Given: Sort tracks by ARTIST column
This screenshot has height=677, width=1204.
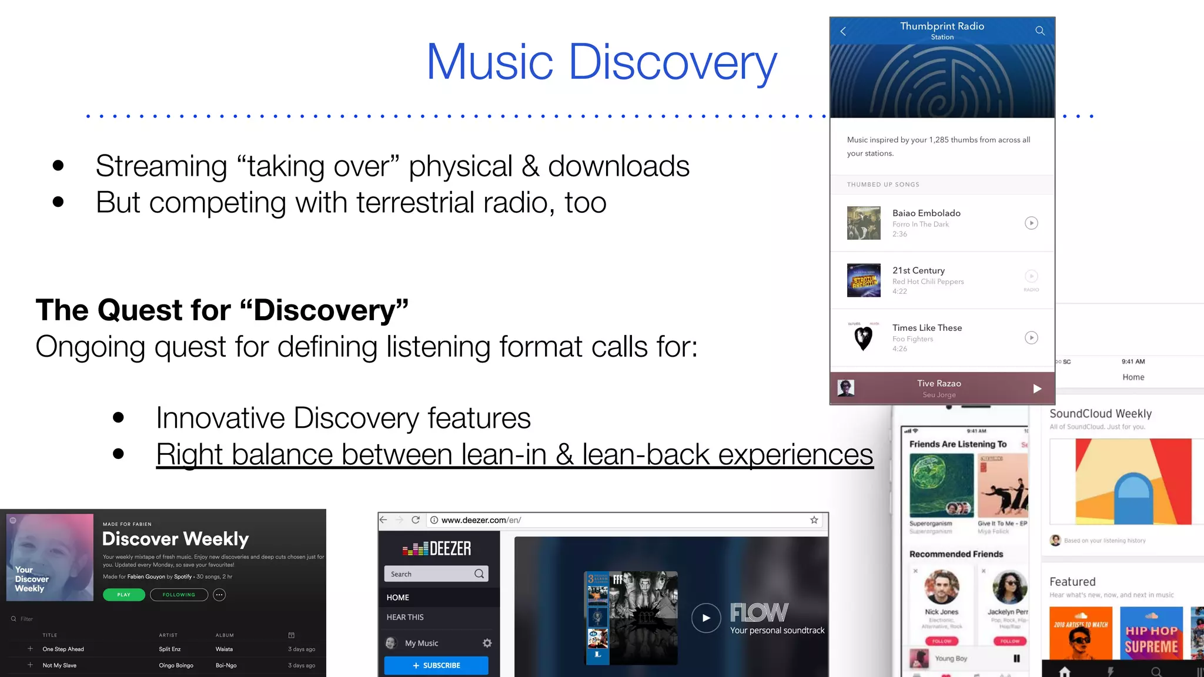Looking at the screenshot, I should (168, 635).
